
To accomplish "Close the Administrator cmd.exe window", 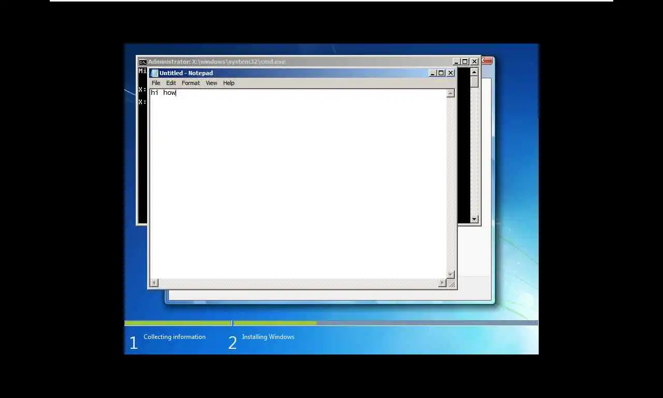I will point(474,62).
